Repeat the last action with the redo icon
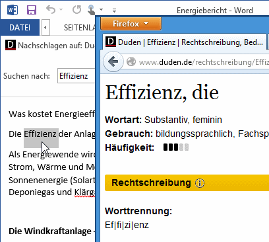This screenshot has width=269, height=242. point(76,10)
